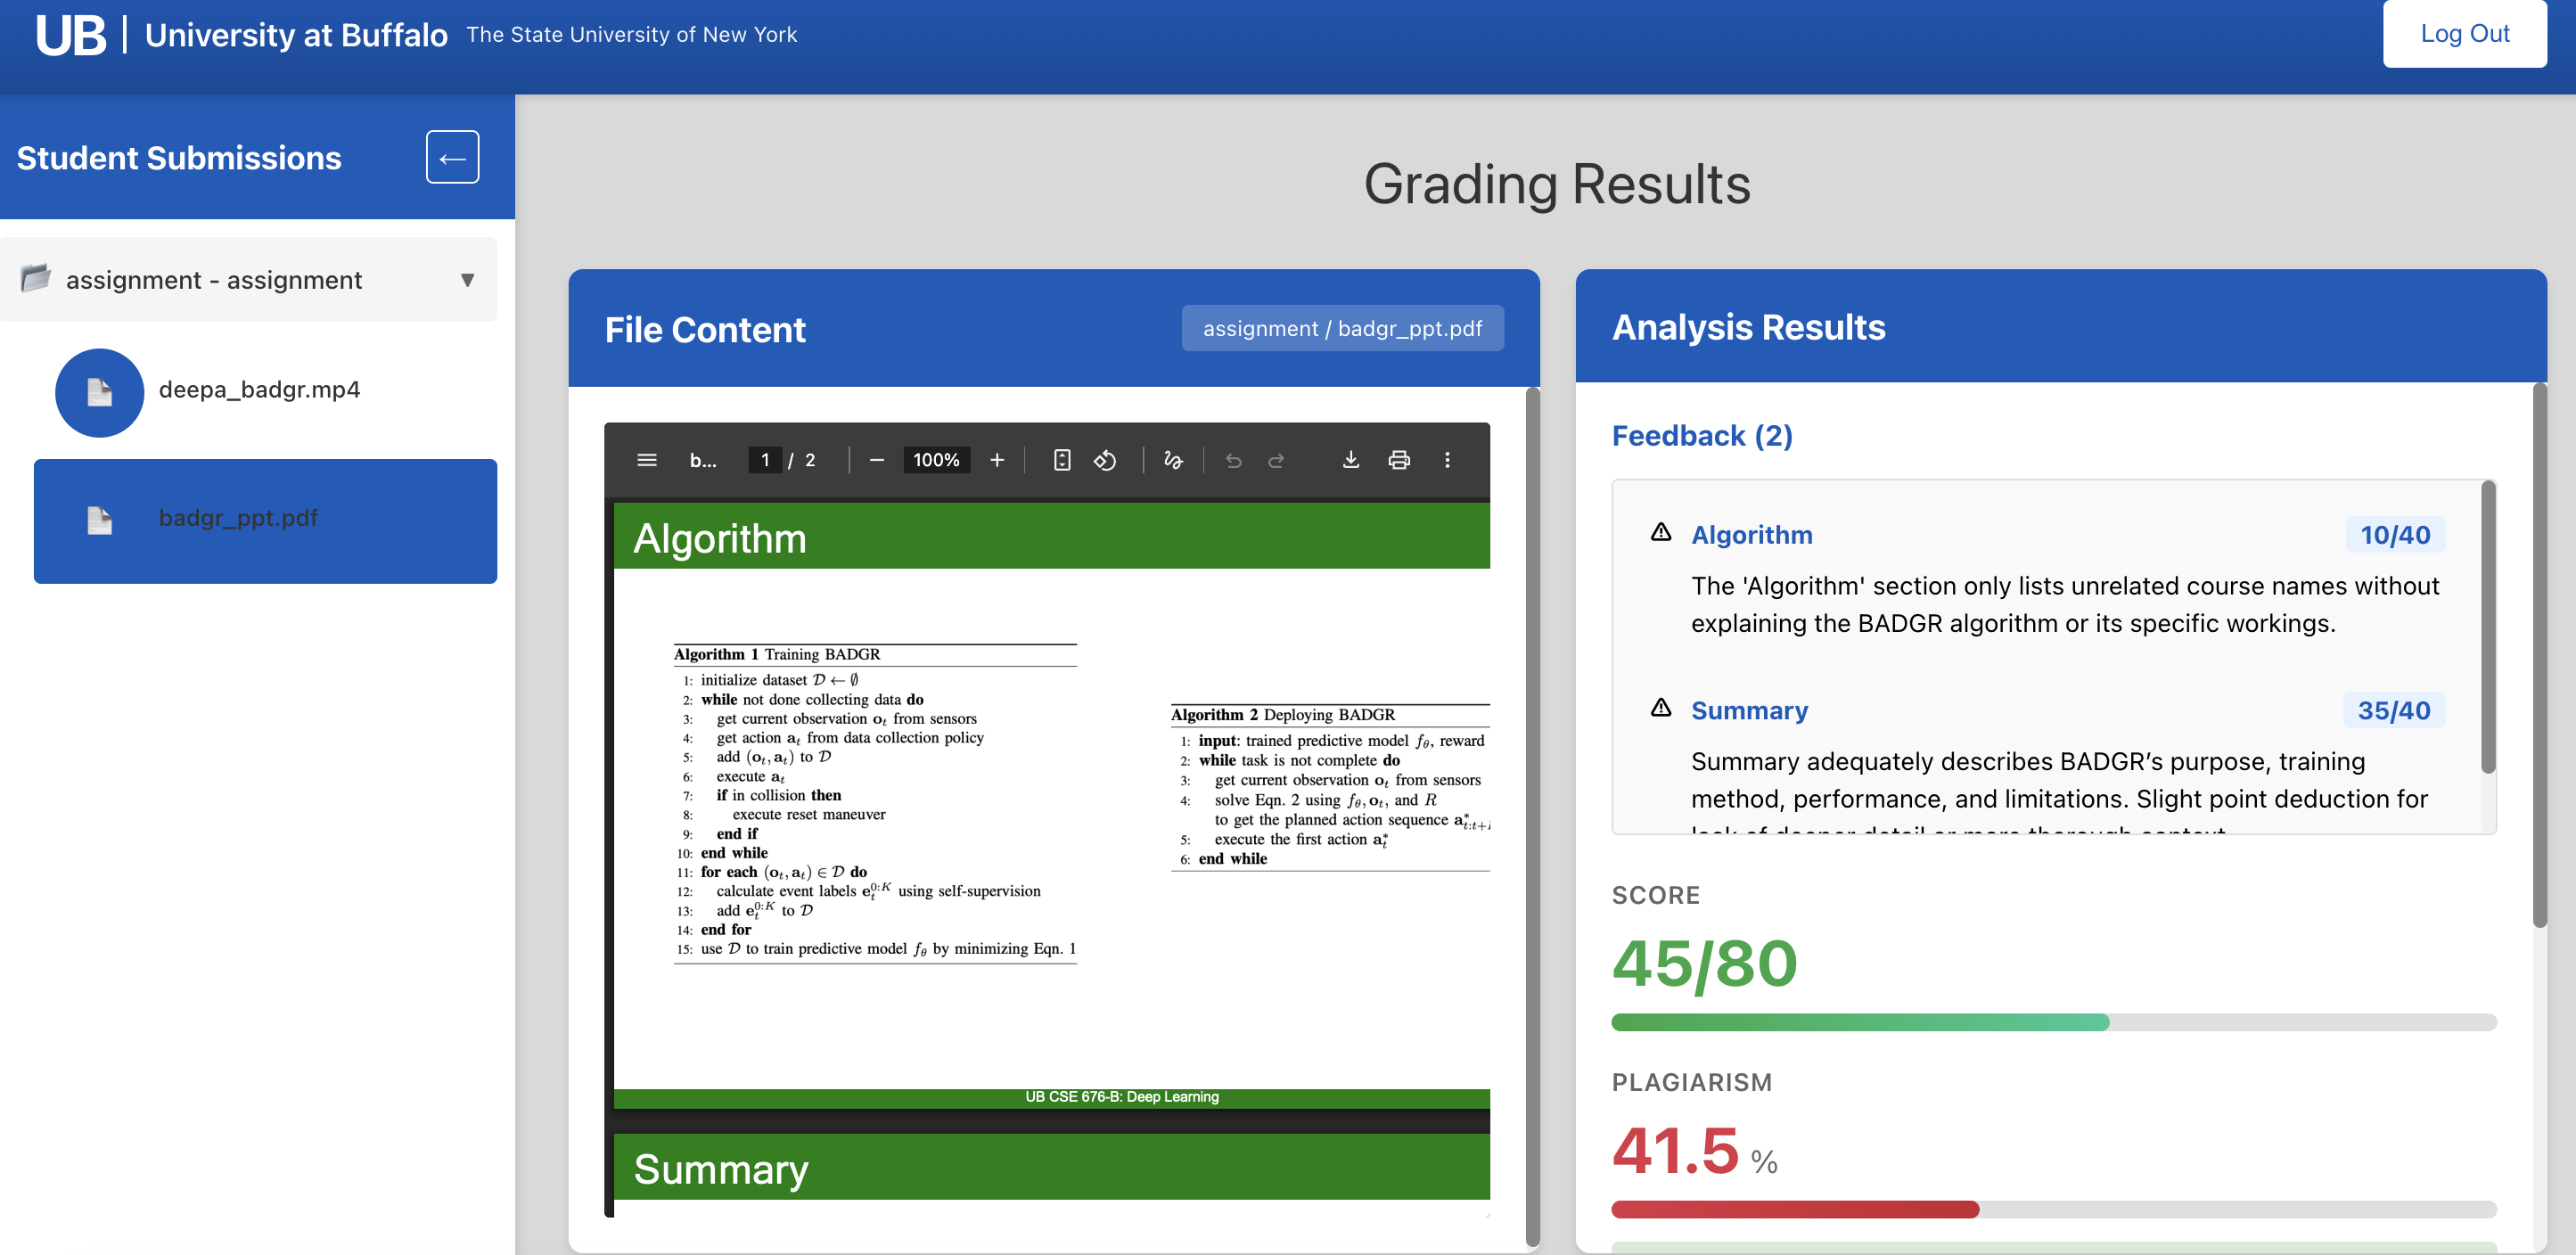Open deepa_badgr.mp4 submission file
The height and width of the screenshot is (1255, 2576).
click(259, 390)
